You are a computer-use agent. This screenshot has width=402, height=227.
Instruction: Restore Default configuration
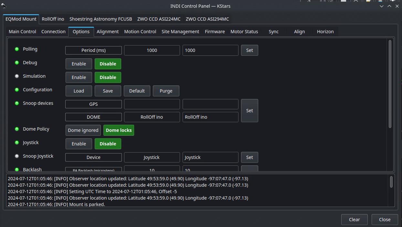pyautogui.click(x=137, y=91)
